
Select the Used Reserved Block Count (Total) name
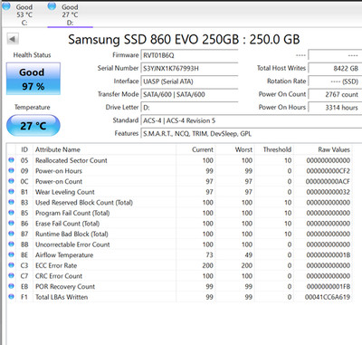point(84,203)
